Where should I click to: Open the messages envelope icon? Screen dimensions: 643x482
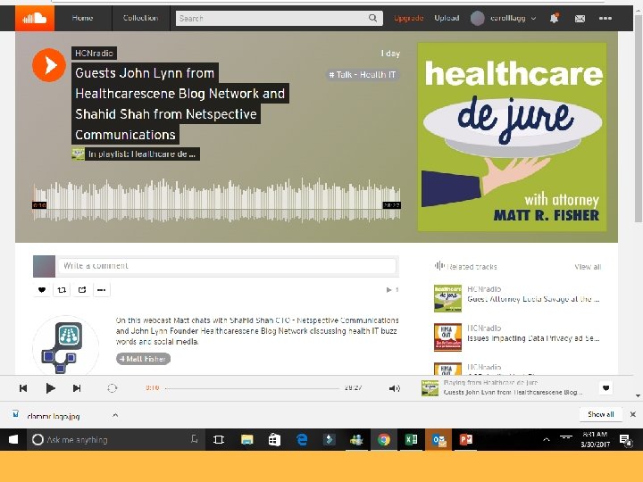point(580,19)
